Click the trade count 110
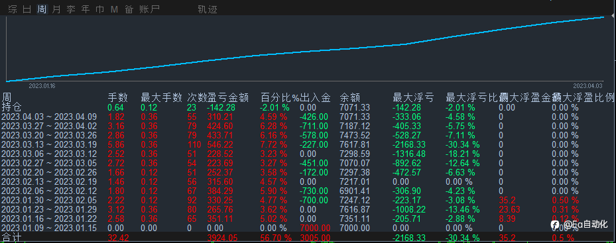 pyautogui.click(x=194, y=145)
